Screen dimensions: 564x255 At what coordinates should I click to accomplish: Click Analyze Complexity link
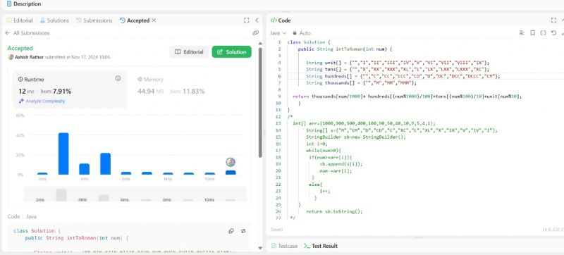tap(42, 101)
